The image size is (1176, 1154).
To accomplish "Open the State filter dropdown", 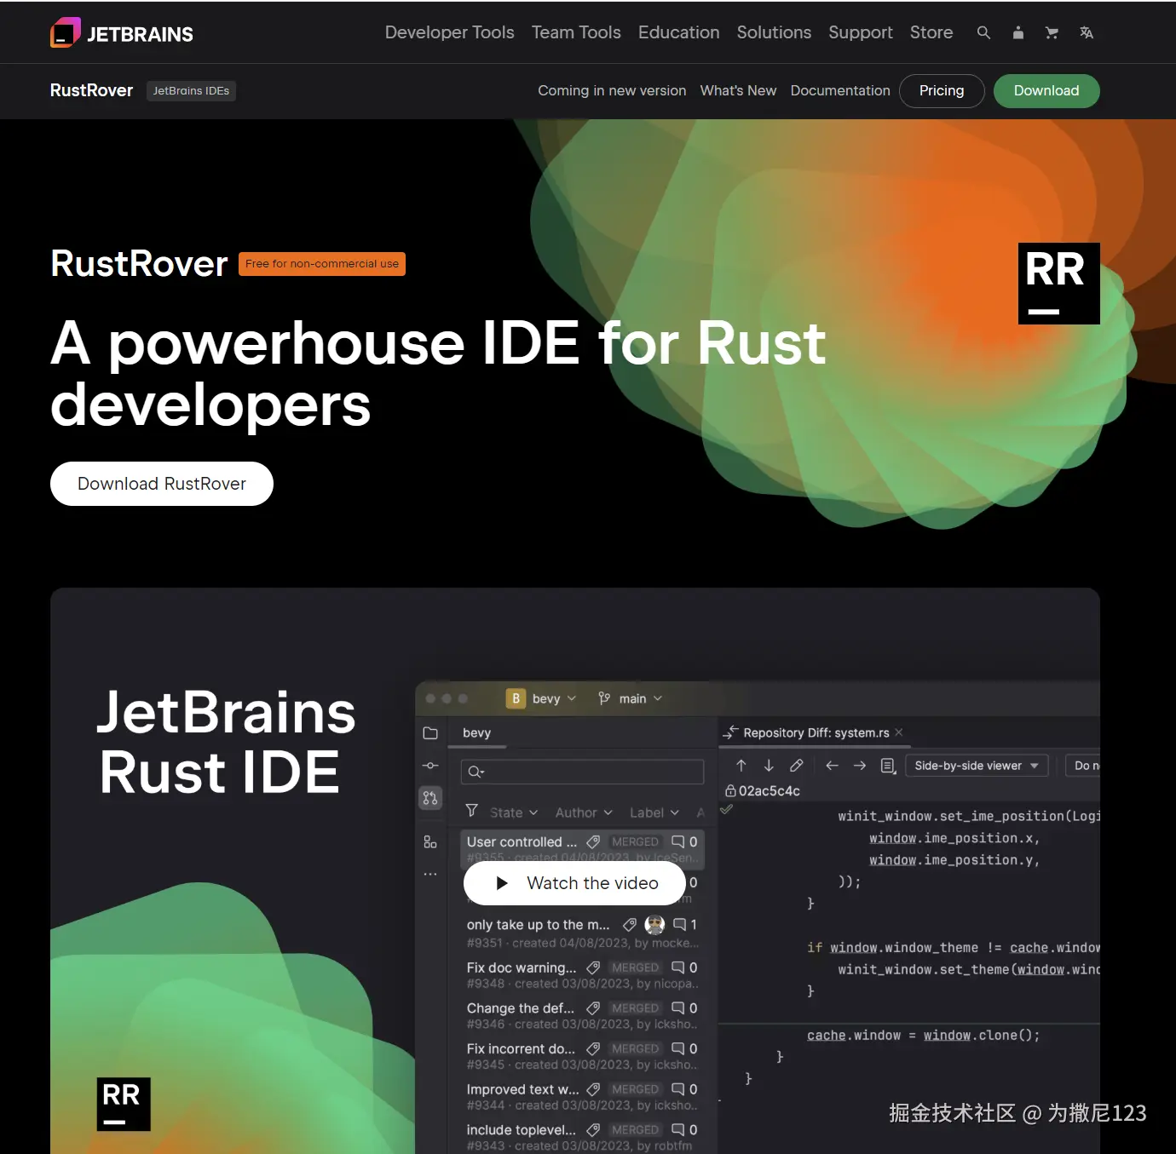I will tap(513, 812).
